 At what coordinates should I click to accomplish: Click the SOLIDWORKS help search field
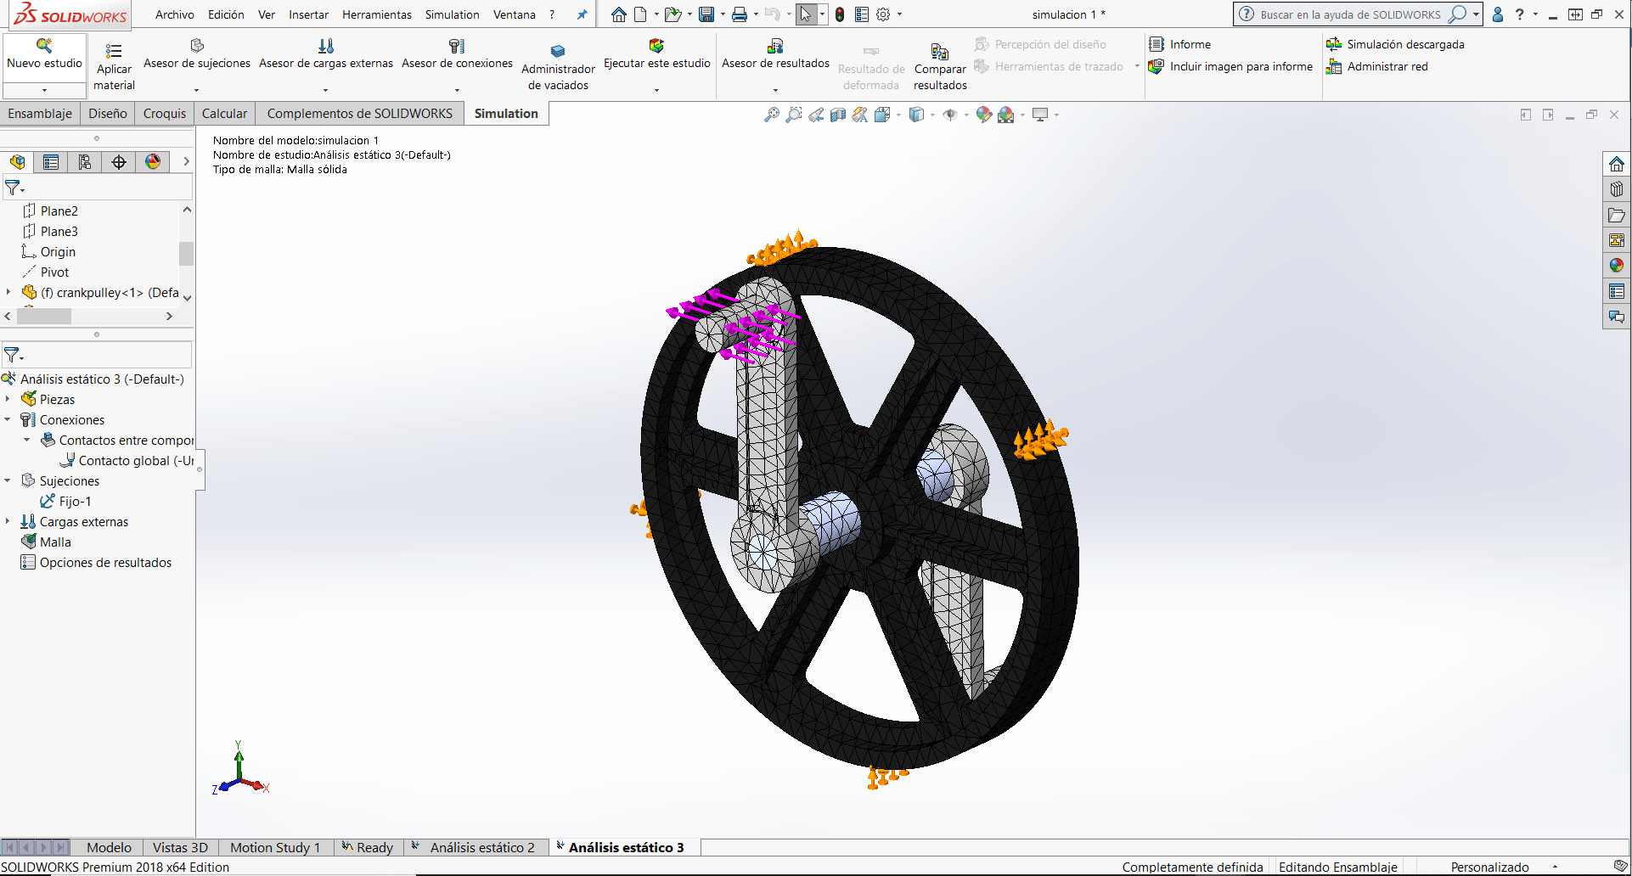click(x=1349, y=14)
